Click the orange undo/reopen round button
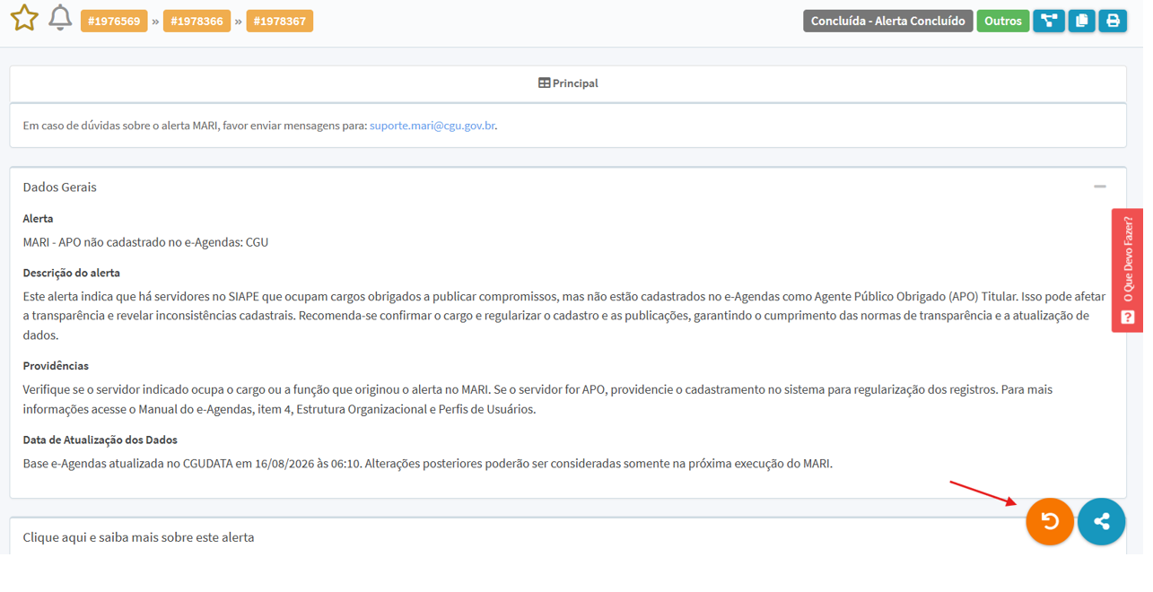The width and height of the screenshot is (1153, 592). (x=1050, y=521)
